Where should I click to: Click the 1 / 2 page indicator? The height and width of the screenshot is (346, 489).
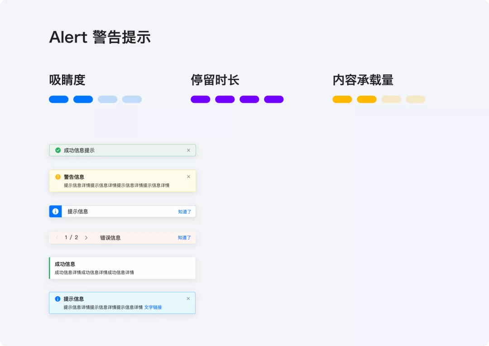click(x=72, y=237)
